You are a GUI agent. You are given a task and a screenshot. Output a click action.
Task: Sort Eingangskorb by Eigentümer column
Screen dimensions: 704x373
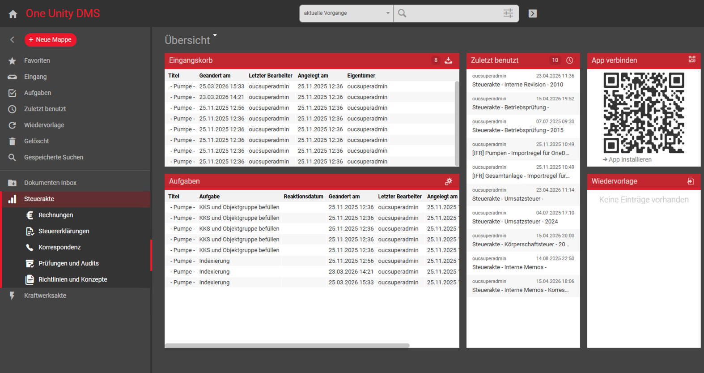point(361,76)
